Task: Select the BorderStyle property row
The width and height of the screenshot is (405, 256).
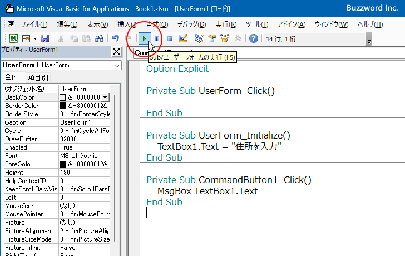Action: (57, 114)
